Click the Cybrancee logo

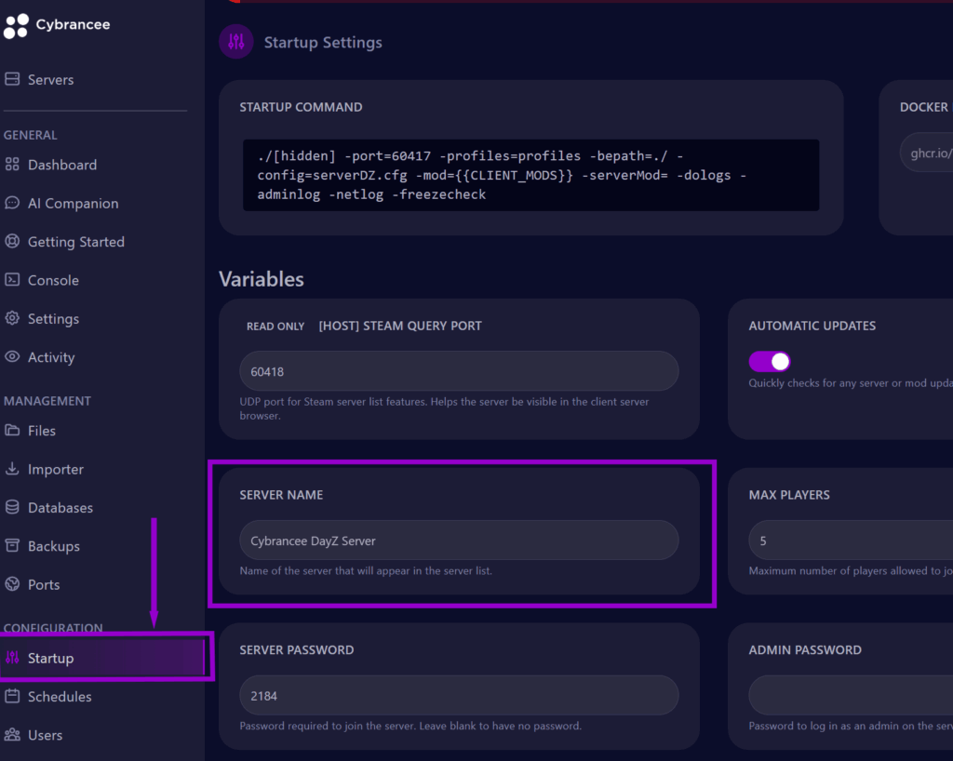[x=58, y=24]
